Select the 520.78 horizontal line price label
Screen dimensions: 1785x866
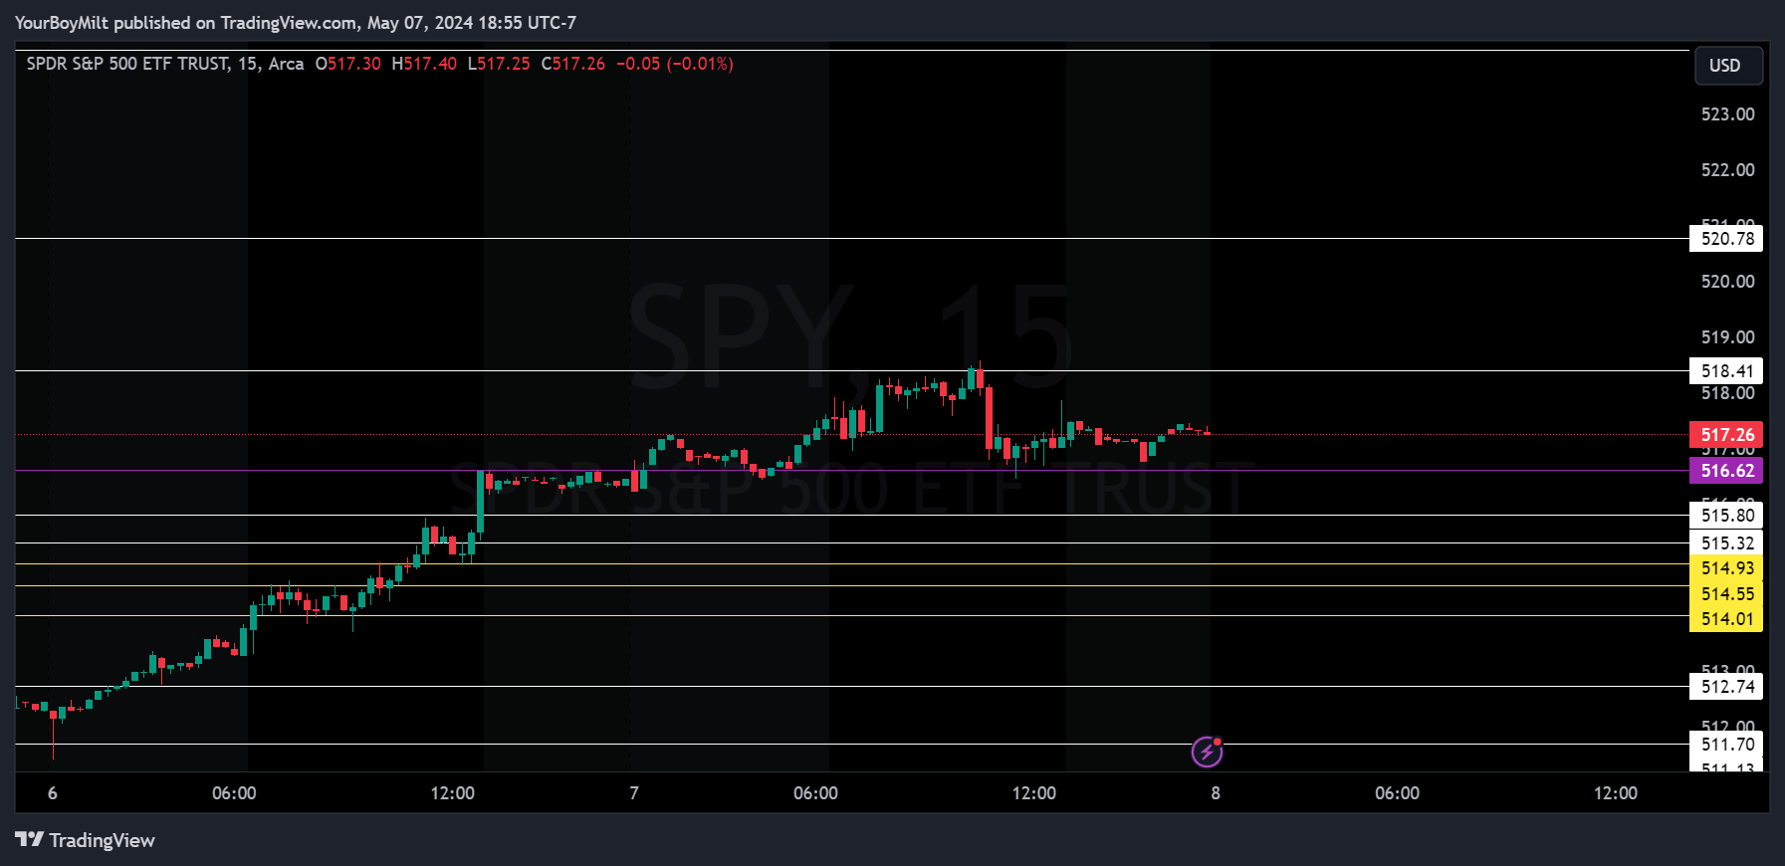point(1726,239)
